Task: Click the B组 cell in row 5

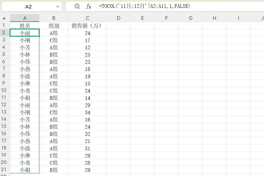Action: pyautogui.click(x=54, y=54)
